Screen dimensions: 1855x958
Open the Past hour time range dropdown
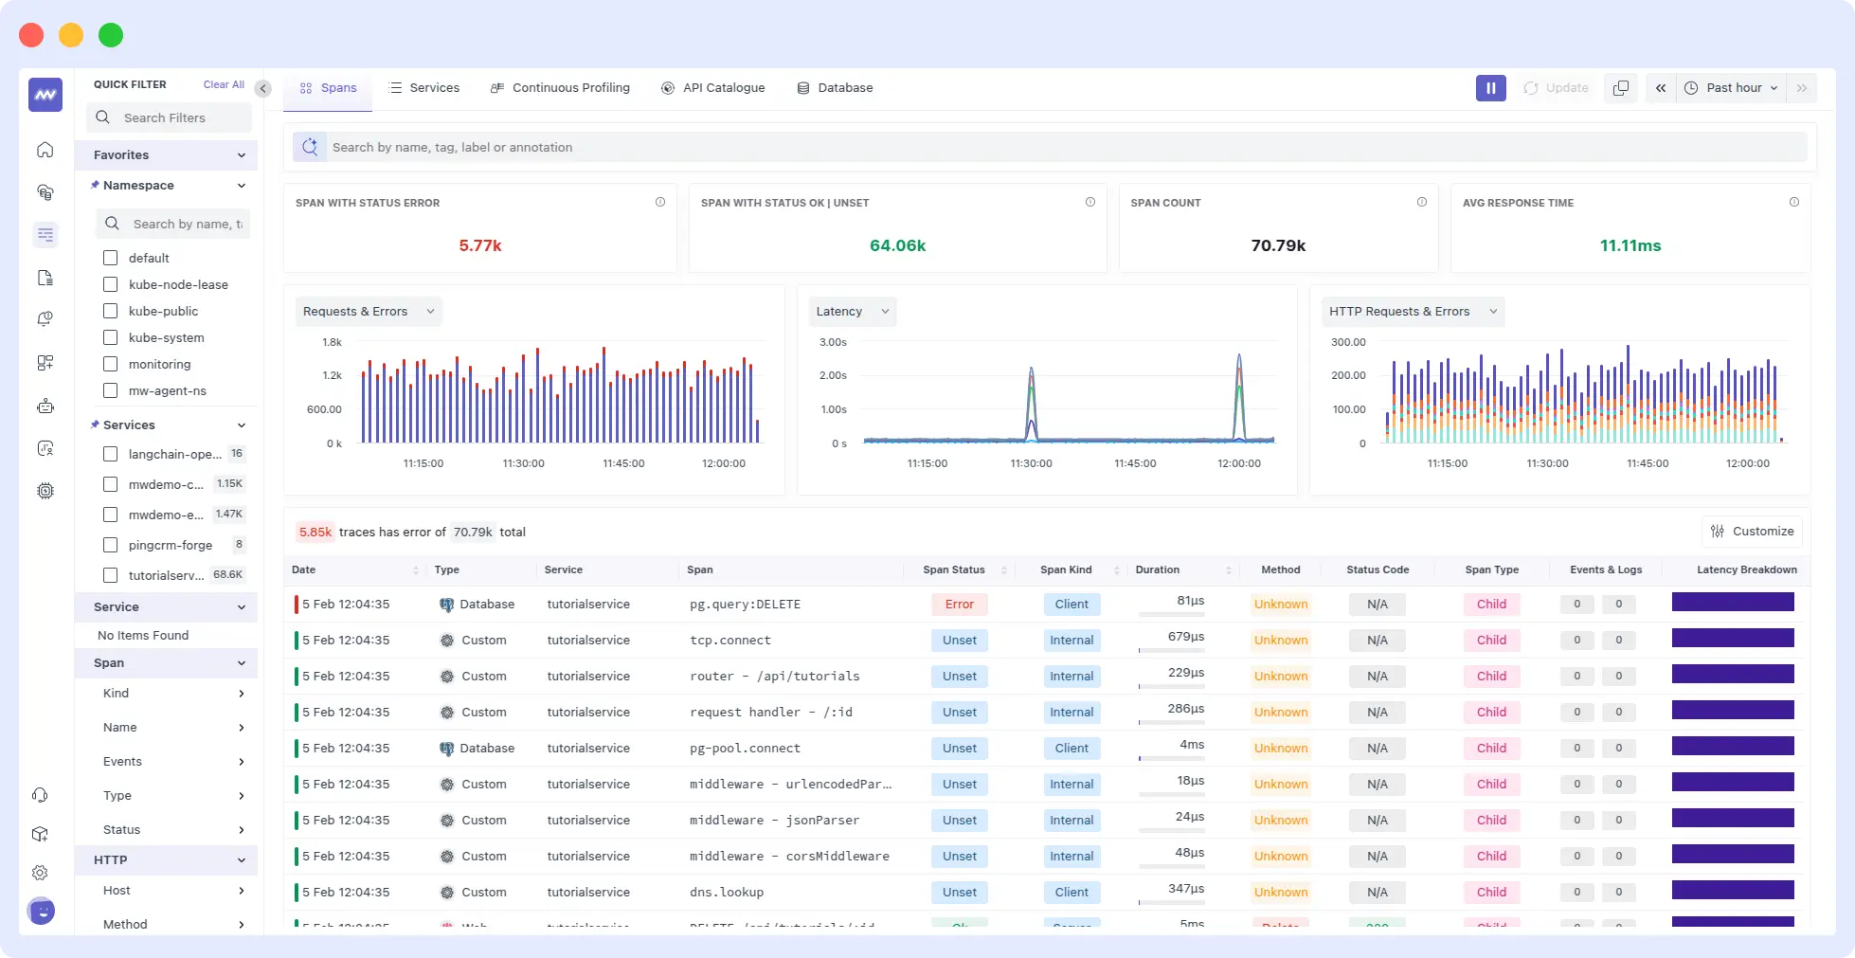pos(1731,87)
